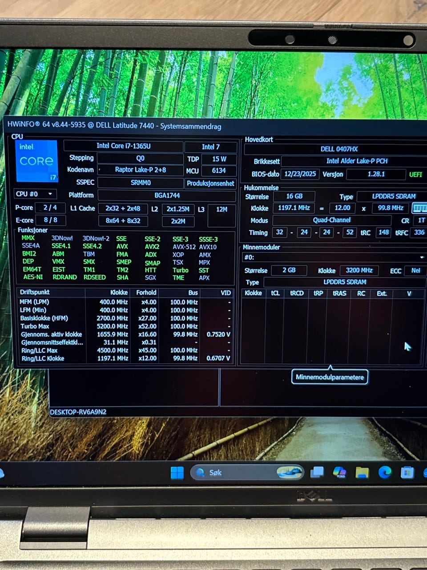Click the Turbo Max row
The width and height of the screenshot is (427, 570).
tap(125, 326)
